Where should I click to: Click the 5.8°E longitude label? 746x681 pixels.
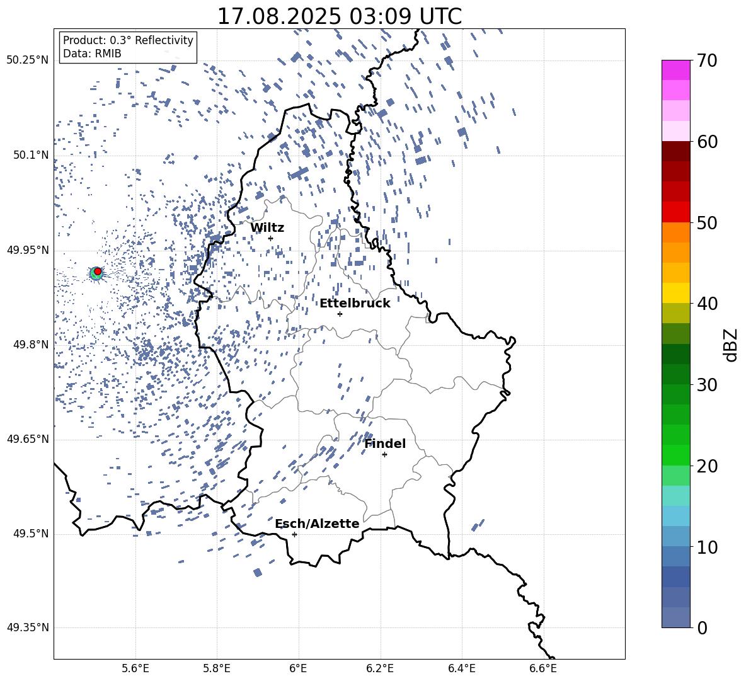(x=217, y=669)
